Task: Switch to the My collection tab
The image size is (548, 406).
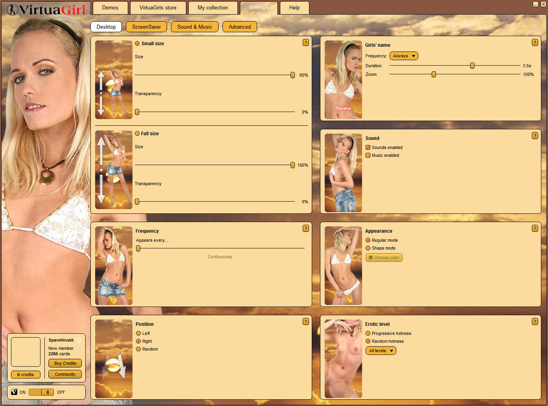Action: click(213, 8)
